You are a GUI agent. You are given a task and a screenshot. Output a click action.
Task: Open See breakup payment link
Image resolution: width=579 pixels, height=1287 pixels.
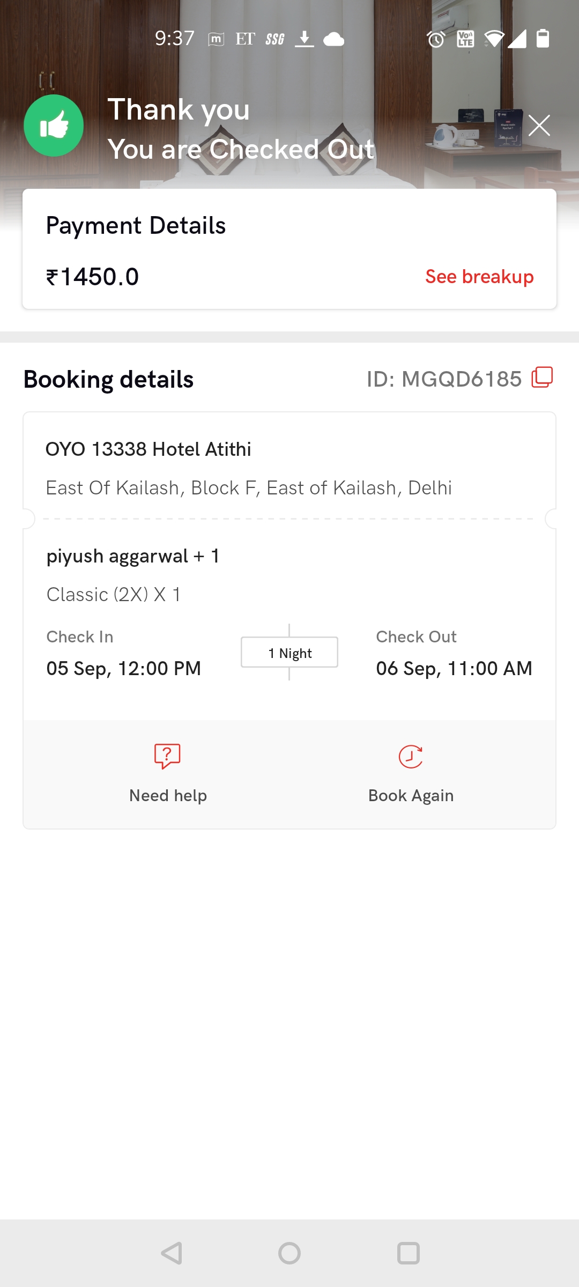tap(479, 277)
